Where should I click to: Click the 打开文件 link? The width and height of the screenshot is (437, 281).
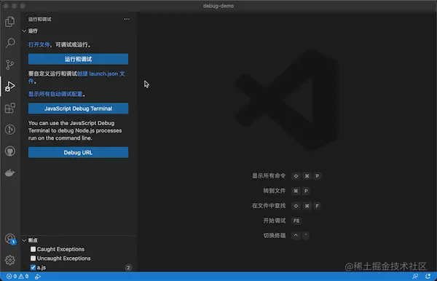click(39, 44)
